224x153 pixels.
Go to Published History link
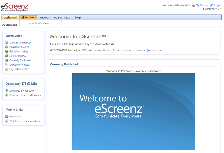point(19,51)
